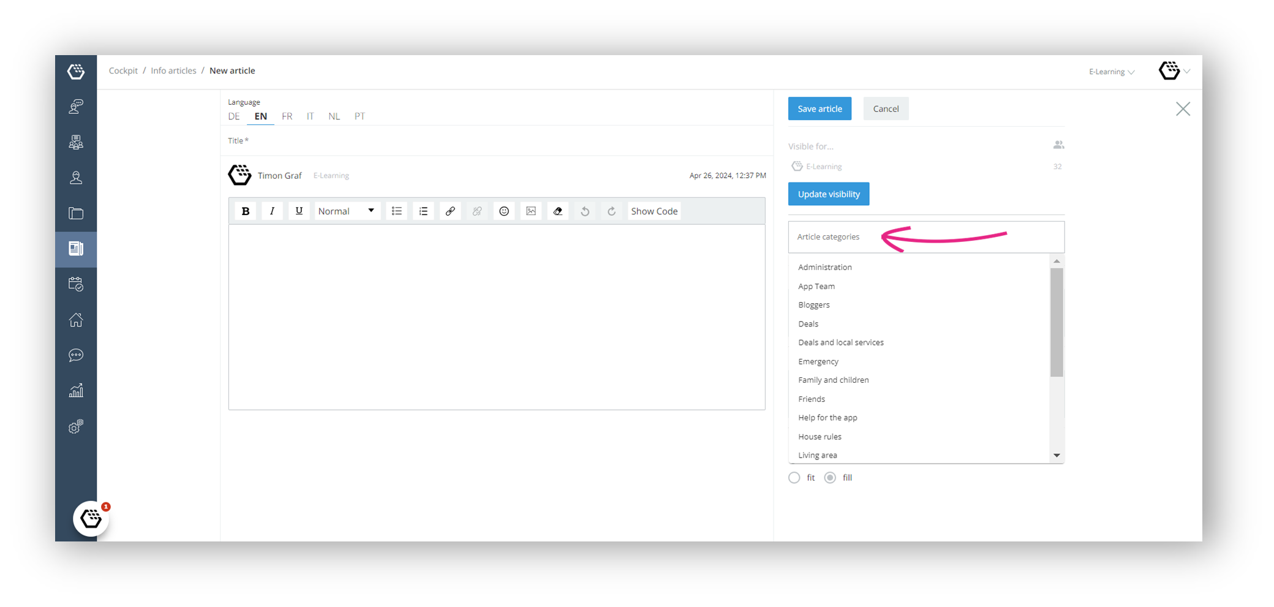Viewport: 1274px width, 607px height.
Task: Click the Update visibility button
Action: (x=829, y=194)
